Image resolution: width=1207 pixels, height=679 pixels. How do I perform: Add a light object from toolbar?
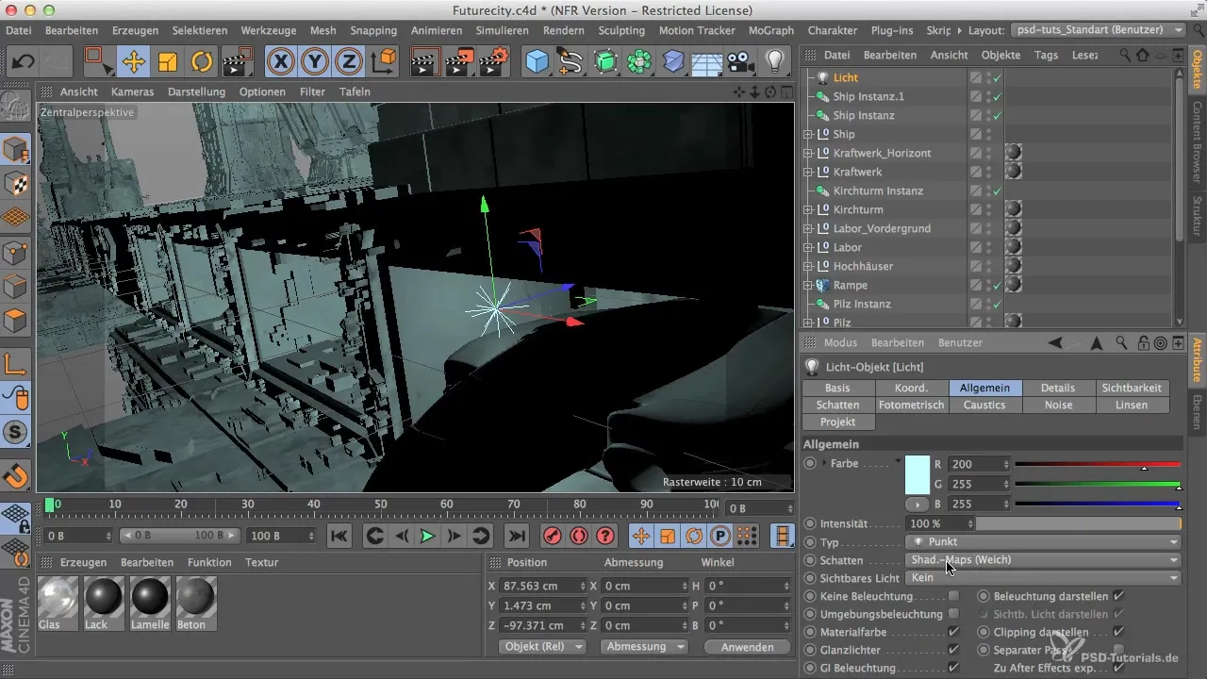point(774,62)
